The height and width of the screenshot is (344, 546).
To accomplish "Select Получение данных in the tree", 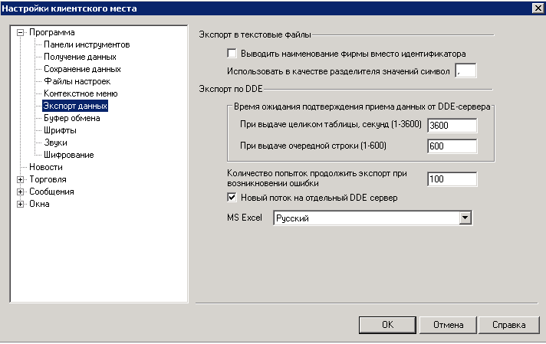I will click(x=80, y=57).
